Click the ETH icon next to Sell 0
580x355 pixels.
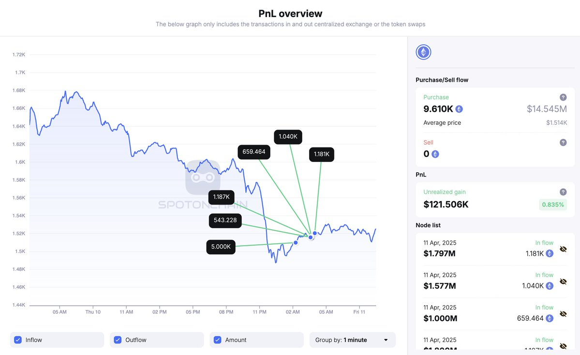pos(435,154)
